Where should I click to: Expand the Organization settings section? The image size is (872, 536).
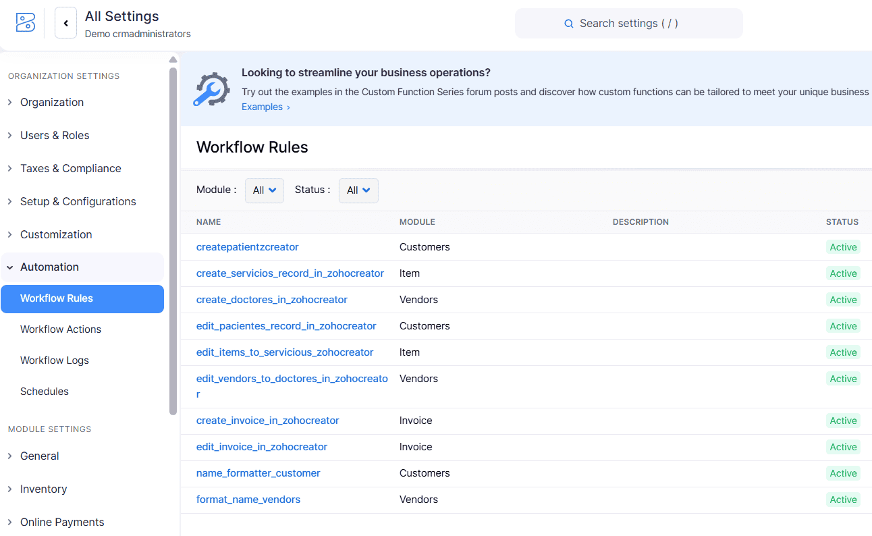pyautogui.click(x=52, y=102)
